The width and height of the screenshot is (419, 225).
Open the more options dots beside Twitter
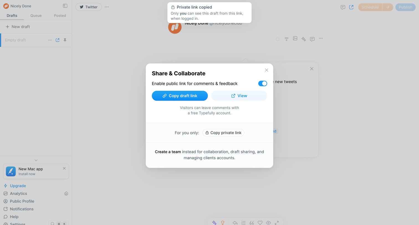pyautogui.click(x=107, y=7)
